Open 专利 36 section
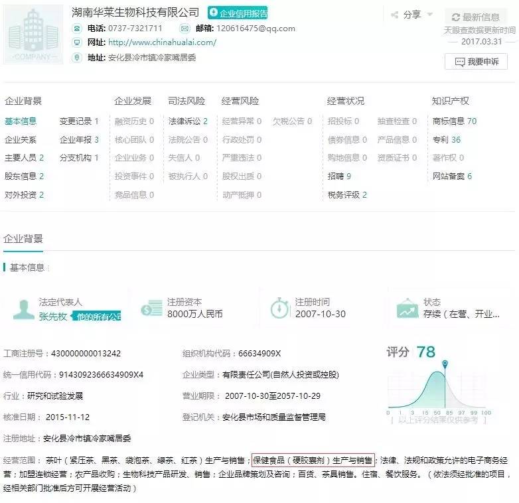Image resolution: width=519 pixels, height=503 pixels. tap(447, 139)
